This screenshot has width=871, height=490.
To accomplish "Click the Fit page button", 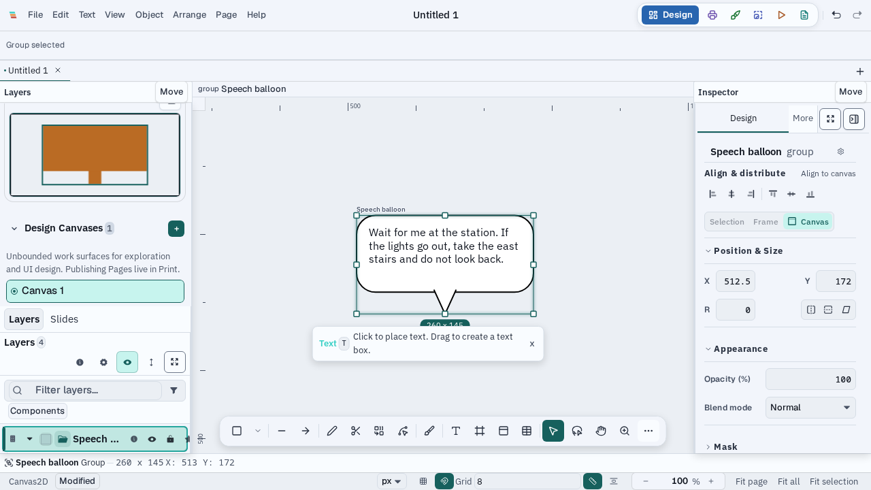I will click(751, 481).
